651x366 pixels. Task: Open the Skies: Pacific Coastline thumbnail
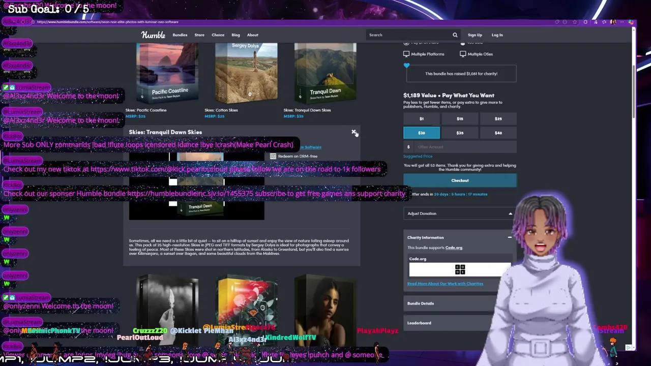[167, 73]
